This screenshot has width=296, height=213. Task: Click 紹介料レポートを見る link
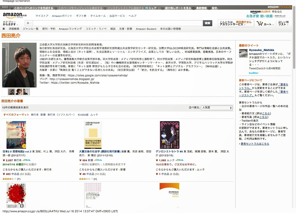click(x=178, y=8)
